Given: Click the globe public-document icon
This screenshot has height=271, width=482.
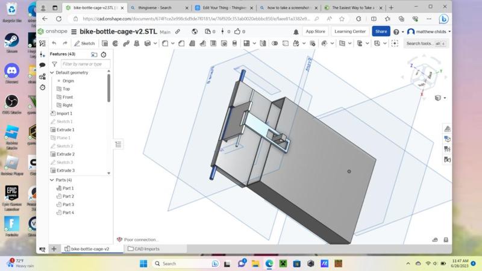Looking at the screenshot, I should 195,31.
